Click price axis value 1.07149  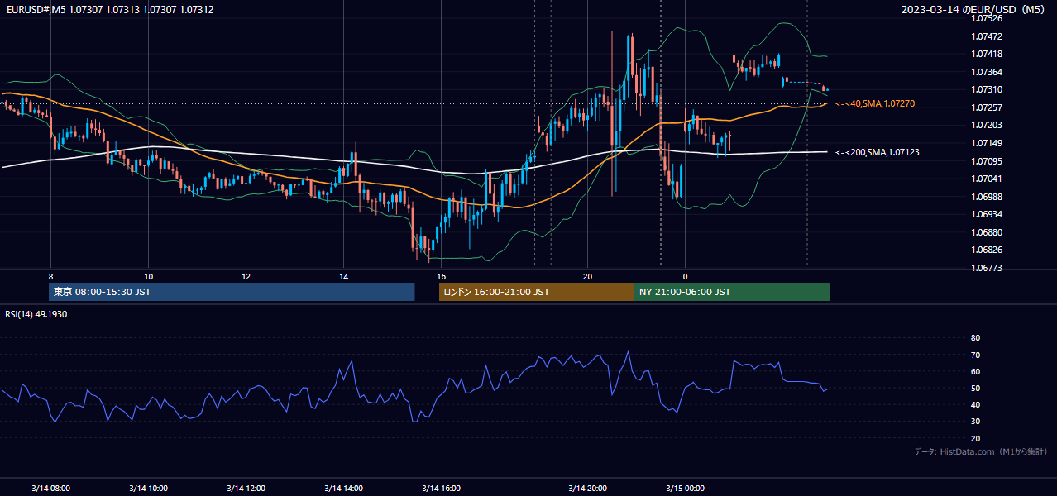986,143
